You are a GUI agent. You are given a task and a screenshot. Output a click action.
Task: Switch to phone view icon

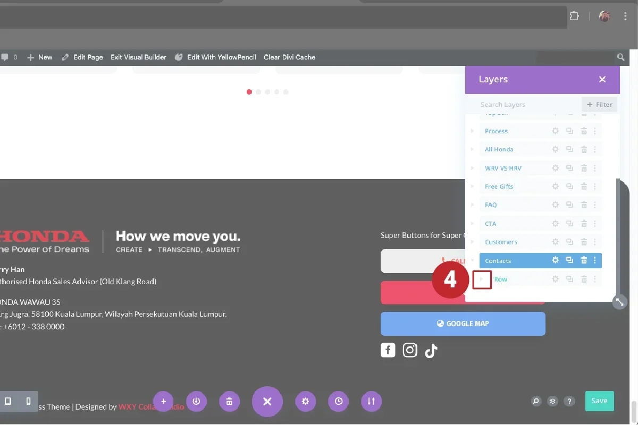coord(29,401)
